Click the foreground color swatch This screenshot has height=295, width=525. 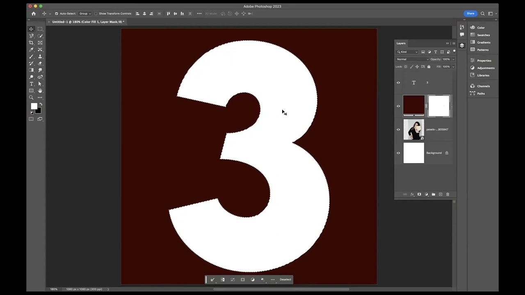pyautogui.click(x=34, y=106)
